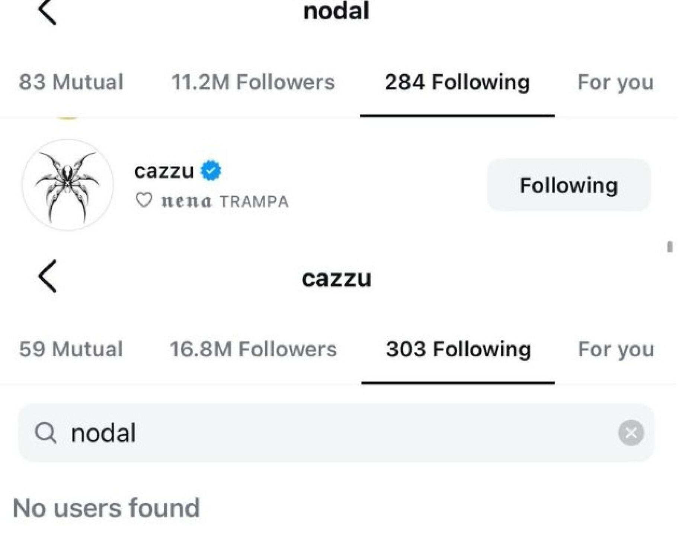Click cazzu's blue verified badge
Viewport: 679px width, 535px height.
(x=211, y=171)
